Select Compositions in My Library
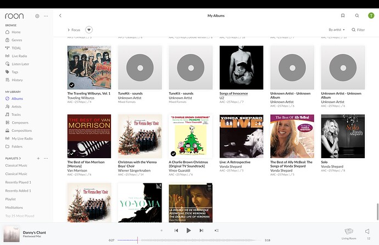The width and height of the screenshot is (379, 245). coord(18,131)
